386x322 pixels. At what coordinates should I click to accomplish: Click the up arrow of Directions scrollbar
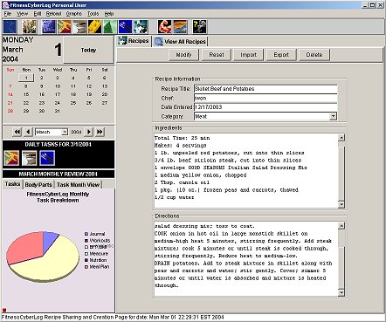point(341,226)
